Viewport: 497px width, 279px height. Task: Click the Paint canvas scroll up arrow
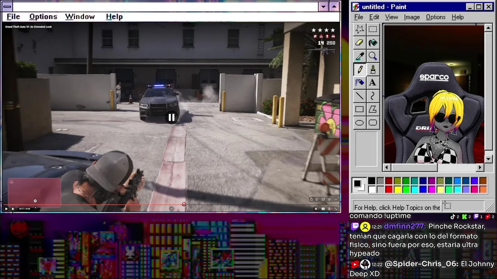(x=488, y=28)
